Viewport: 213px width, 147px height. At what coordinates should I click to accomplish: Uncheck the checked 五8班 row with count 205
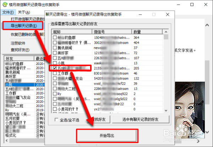(x=55, y=68)
